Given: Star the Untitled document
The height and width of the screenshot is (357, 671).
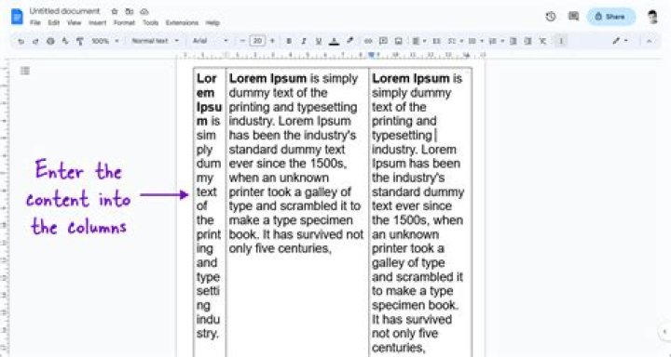Looking at the screenshot, I should [x=115, y=11].
